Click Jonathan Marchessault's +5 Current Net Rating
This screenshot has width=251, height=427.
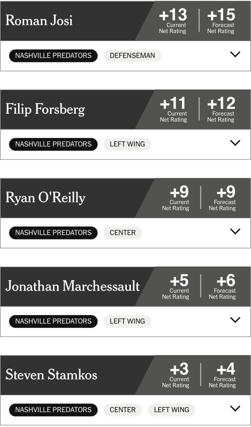coord(179,286)
